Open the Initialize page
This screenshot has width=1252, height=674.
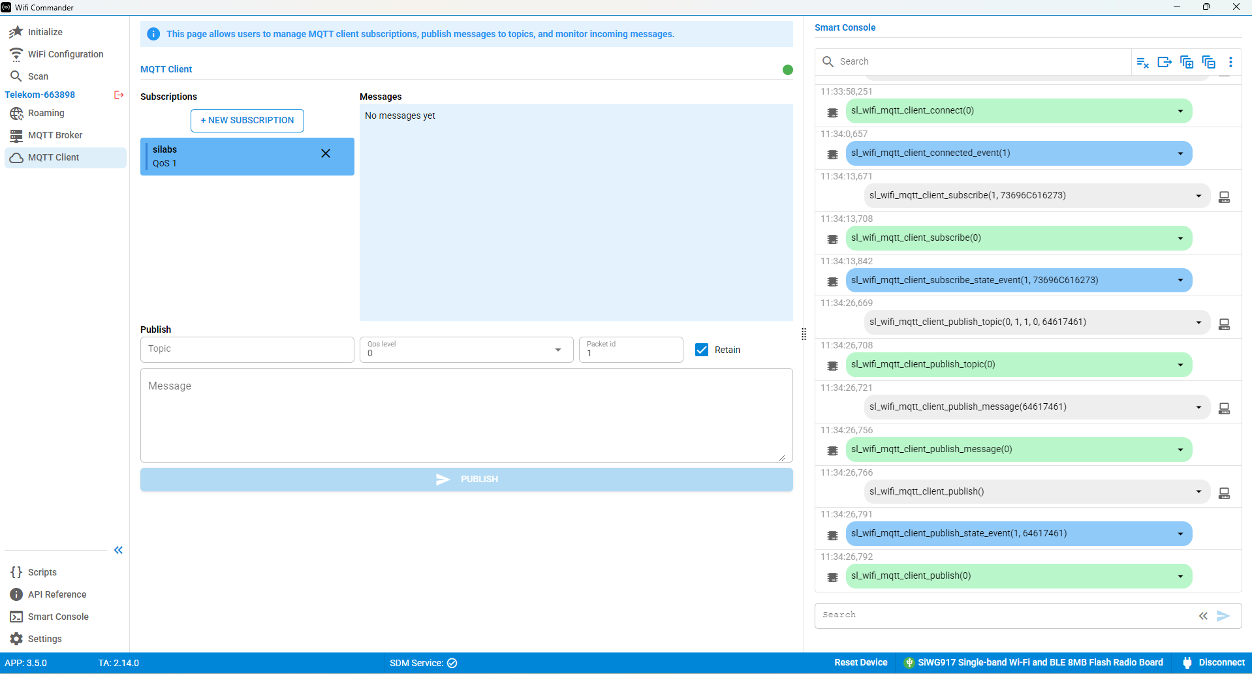(65, 32)
